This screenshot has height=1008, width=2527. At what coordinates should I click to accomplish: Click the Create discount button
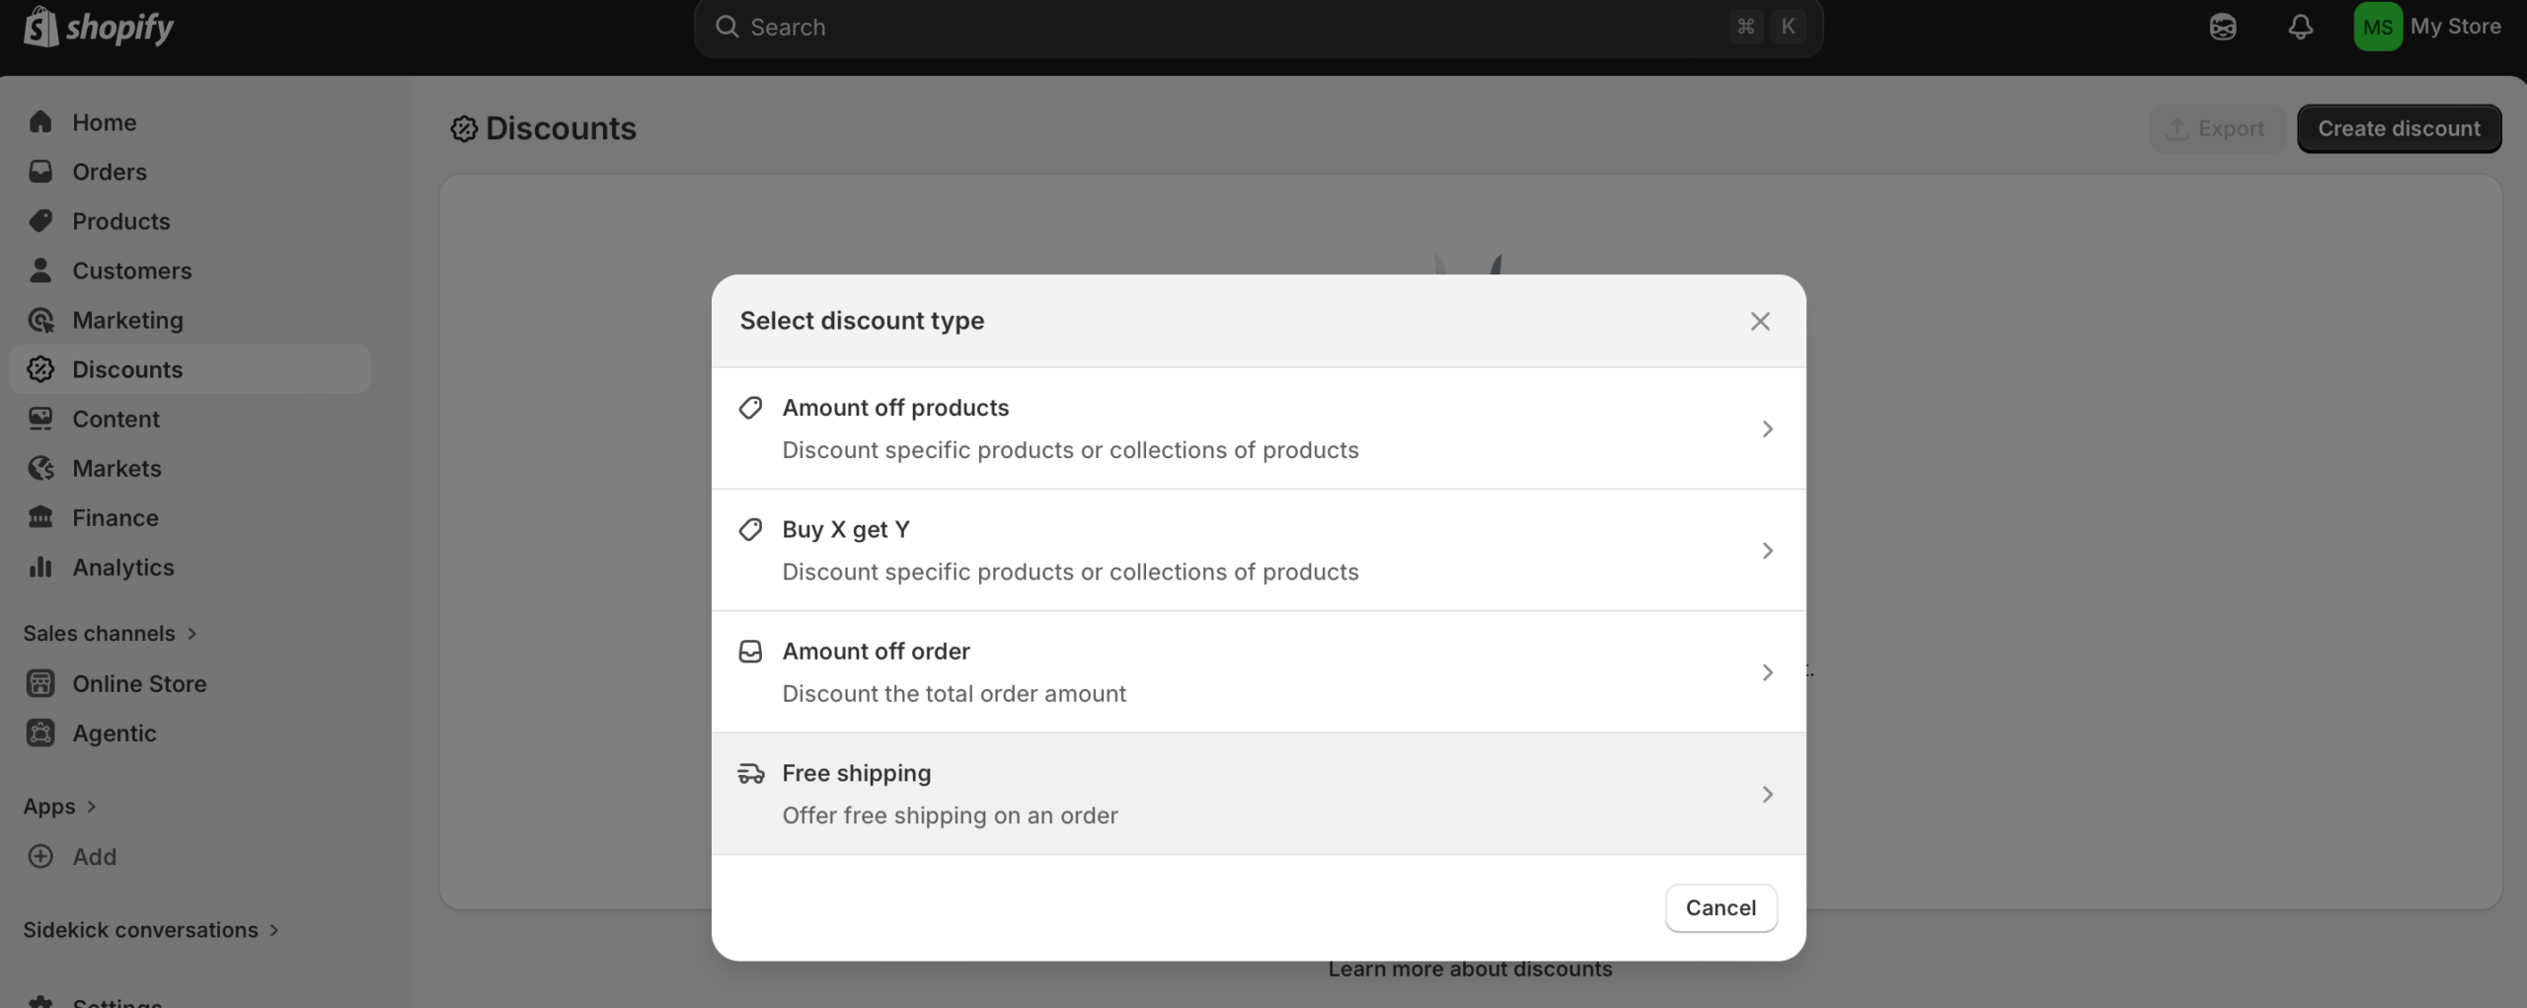[x=2399, y=129]
